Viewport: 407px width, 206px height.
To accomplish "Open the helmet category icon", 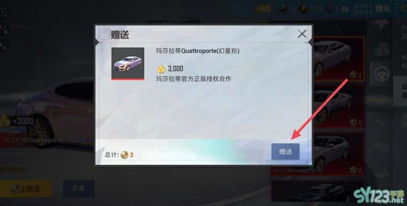I will [382, 24].
